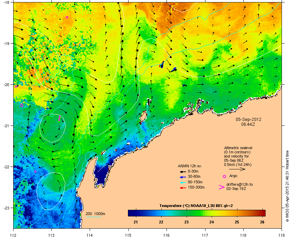Click the latitude axis label '-21'
This screenshot has height=237, width=292.
[6, 126]
